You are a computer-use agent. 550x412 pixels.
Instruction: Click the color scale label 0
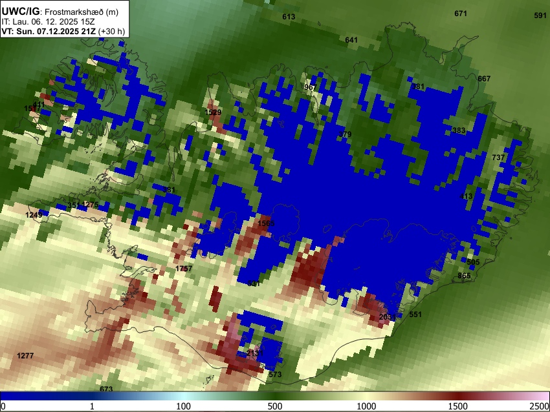(x=3, y=406)
